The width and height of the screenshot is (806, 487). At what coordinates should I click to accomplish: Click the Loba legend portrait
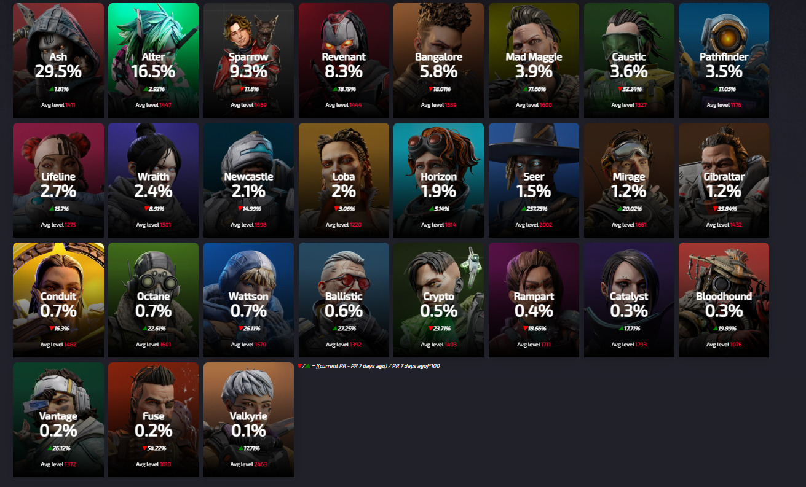[344, 180]
